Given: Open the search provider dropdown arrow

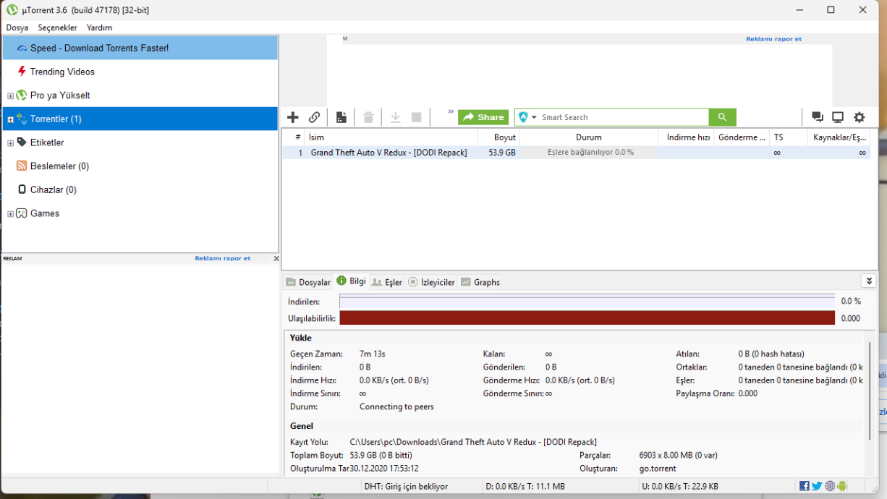Looking at the screenshot, I should pyautogui.click(x=535, y=117).
